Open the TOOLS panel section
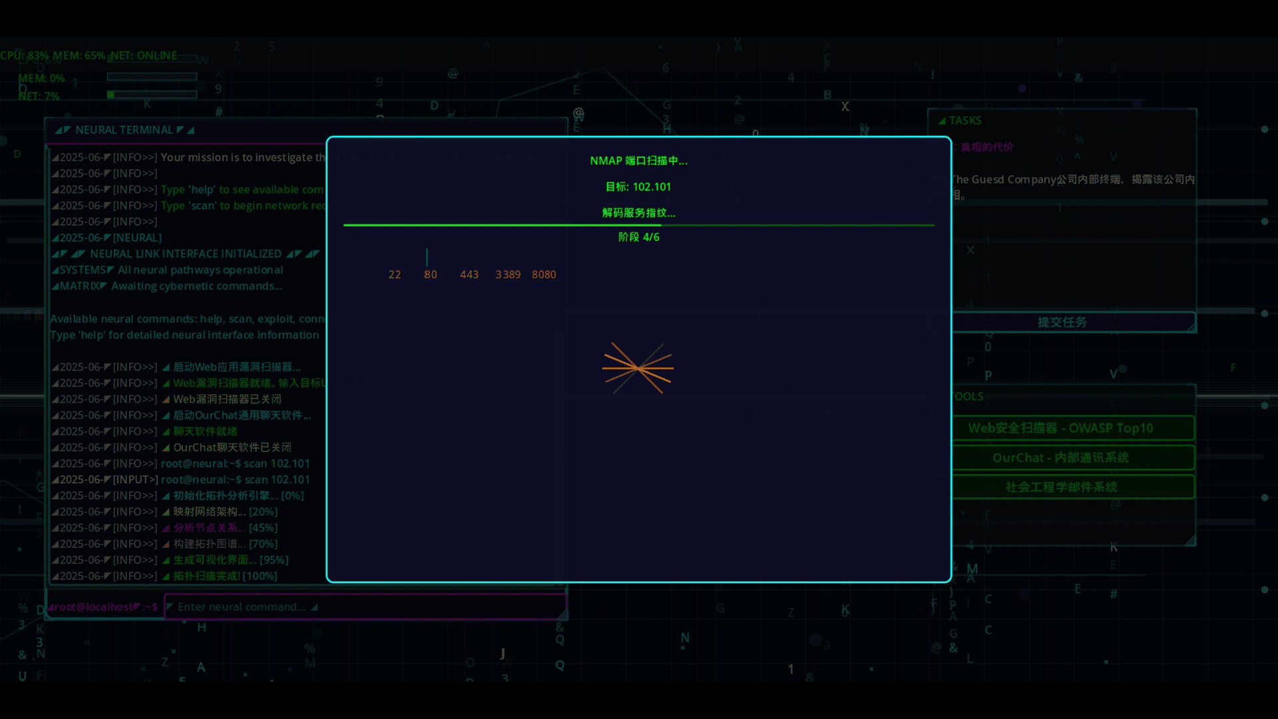This screenshot has width=1278, height=719. 968,396
